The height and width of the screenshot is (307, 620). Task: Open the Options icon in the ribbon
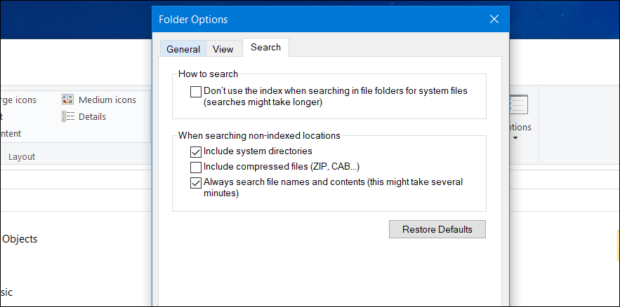point(519,106)
